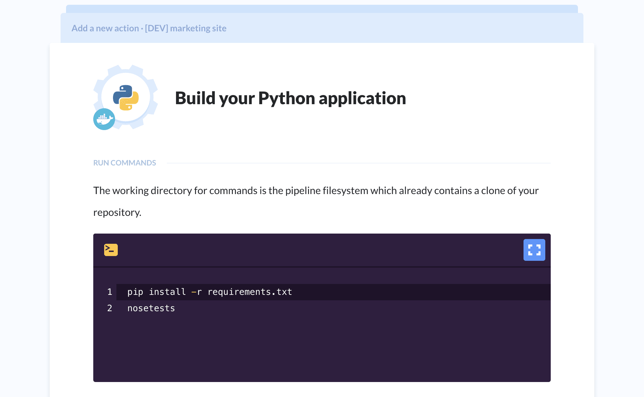Place cursor in the "nosetests" command line
644x397 pixels.
151,308
